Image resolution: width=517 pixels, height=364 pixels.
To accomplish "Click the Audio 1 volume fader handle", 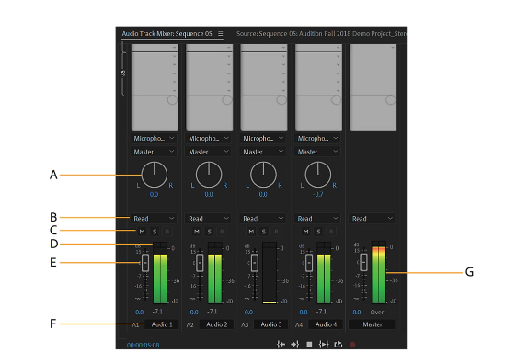I will 144,263.
